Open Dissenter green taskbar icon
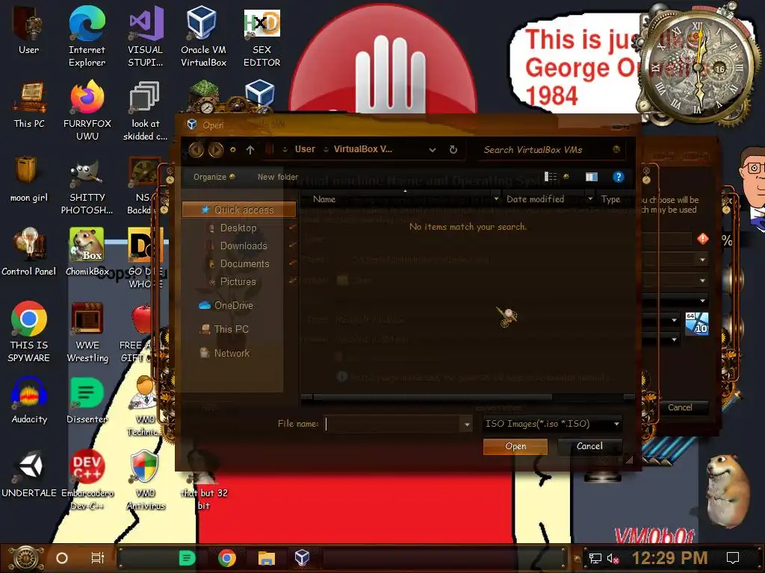Screen dimensions: 765x573 [187, 558]
